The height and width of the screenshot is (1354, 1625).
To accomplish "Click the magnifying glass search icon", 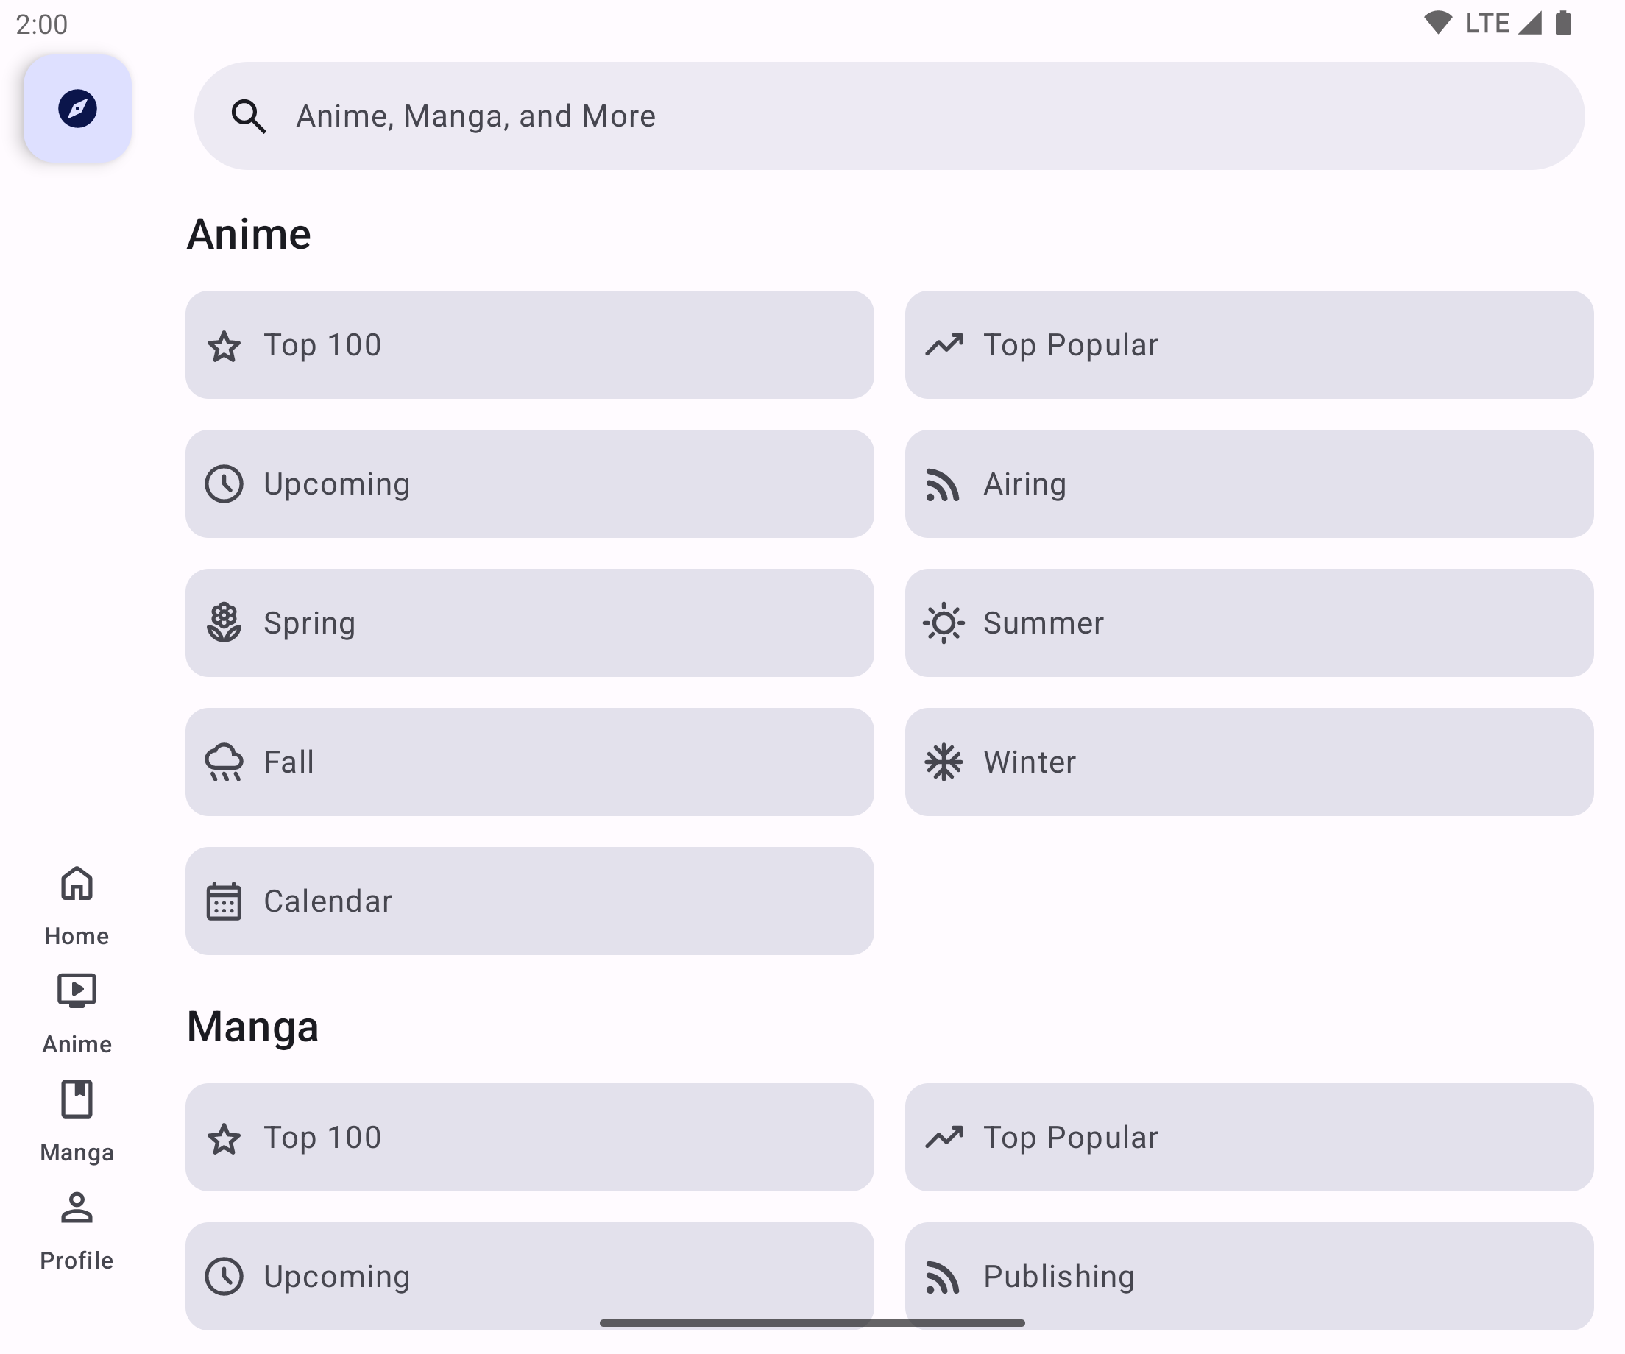I will pyautogui.click(x=249, y=116).
